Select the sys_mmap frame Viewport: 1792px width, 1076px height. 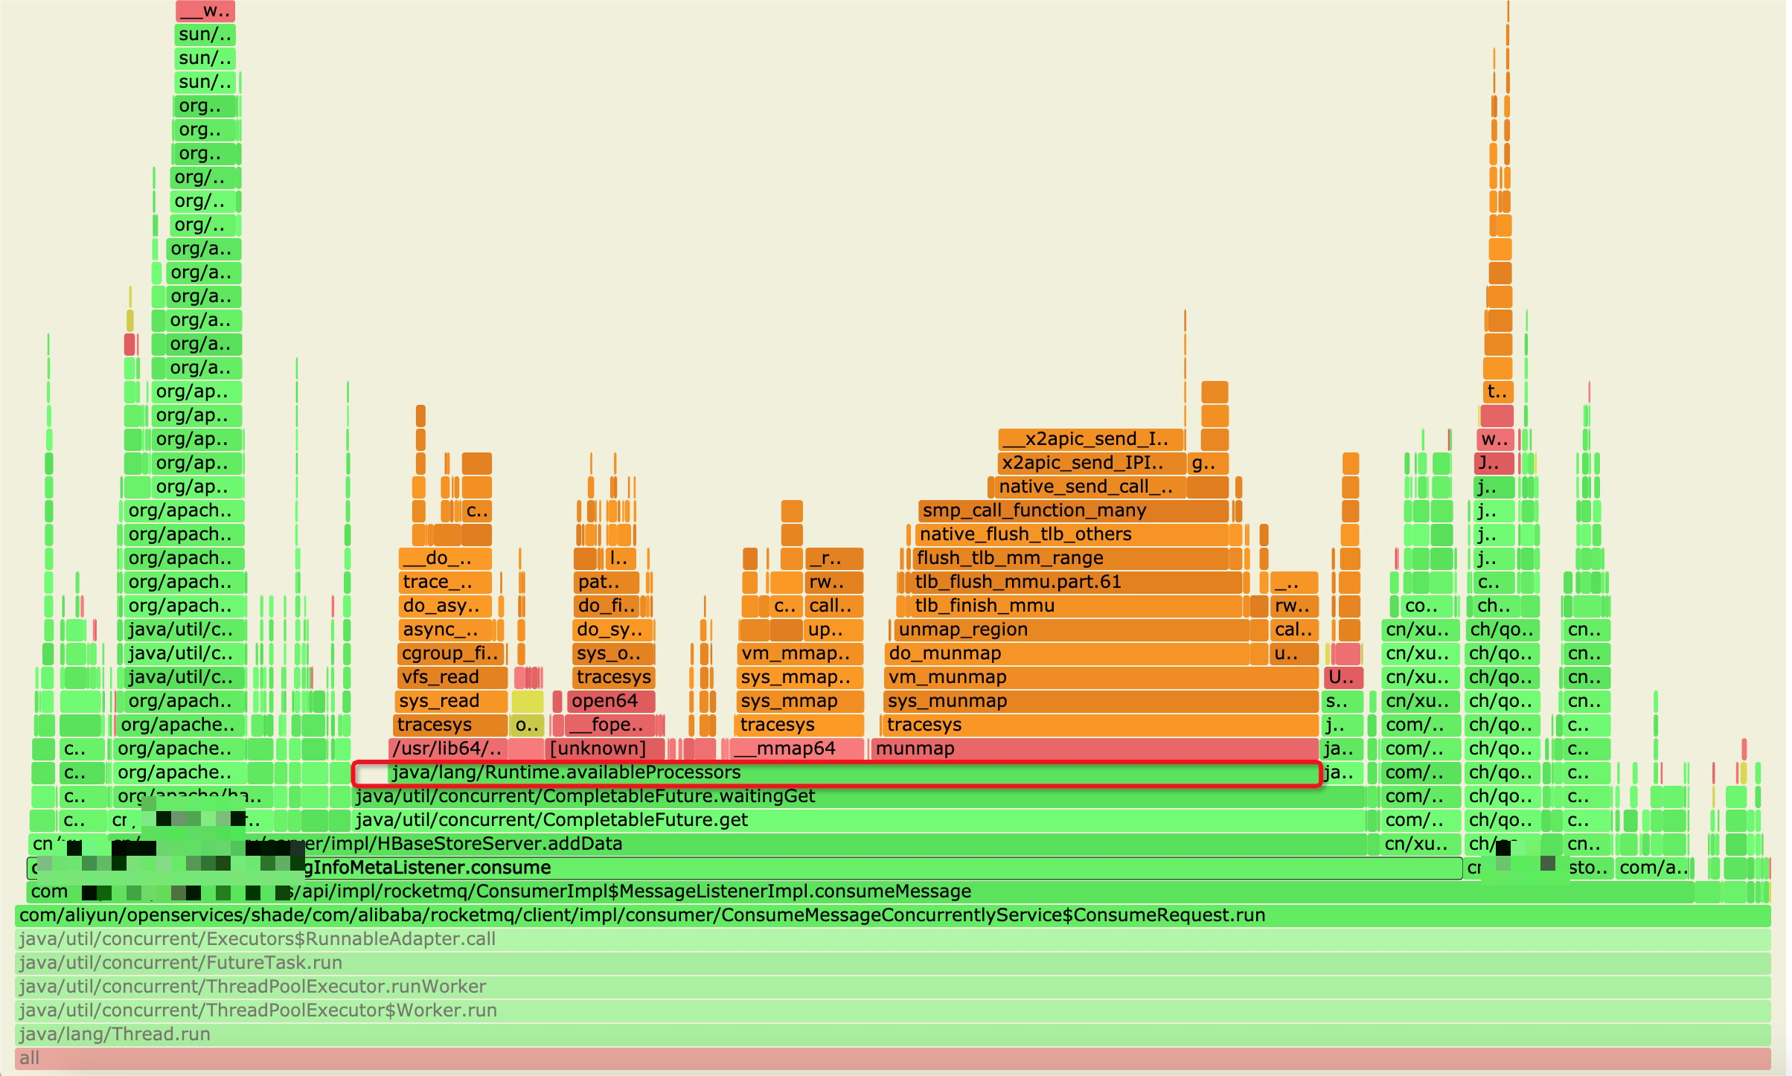click(x=799, y=701)
